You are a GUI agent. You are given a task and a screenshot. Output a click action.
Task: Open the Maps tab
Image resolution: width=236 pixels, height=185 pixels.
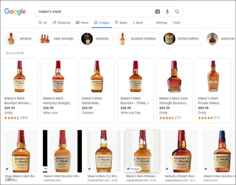click(121, 22)
